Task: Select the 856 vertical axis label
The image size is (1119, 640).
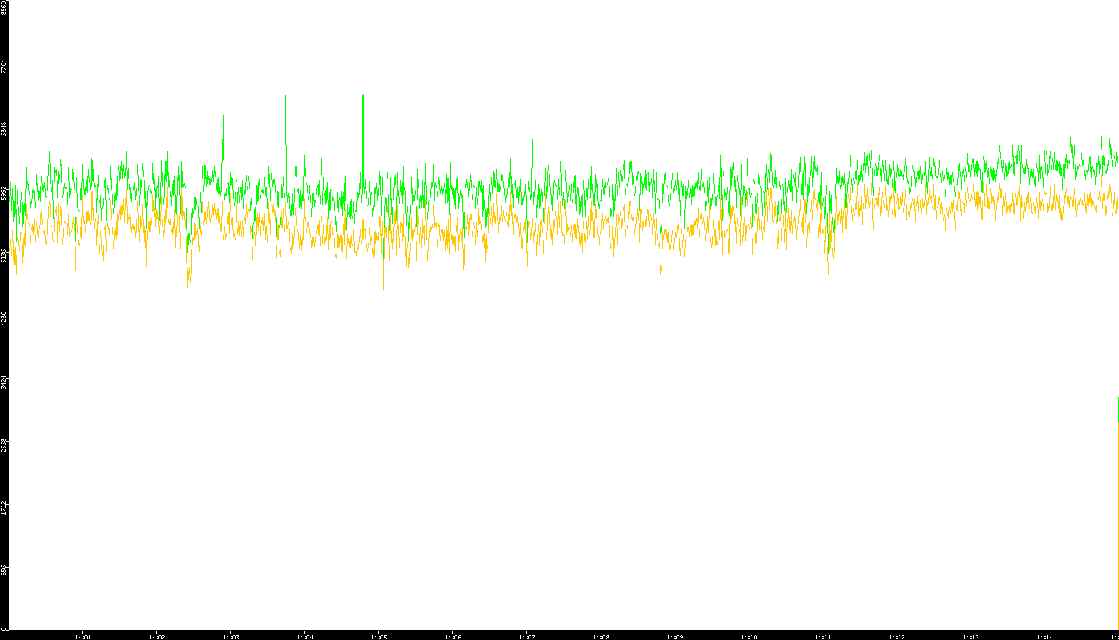Action: click(4, 571)
